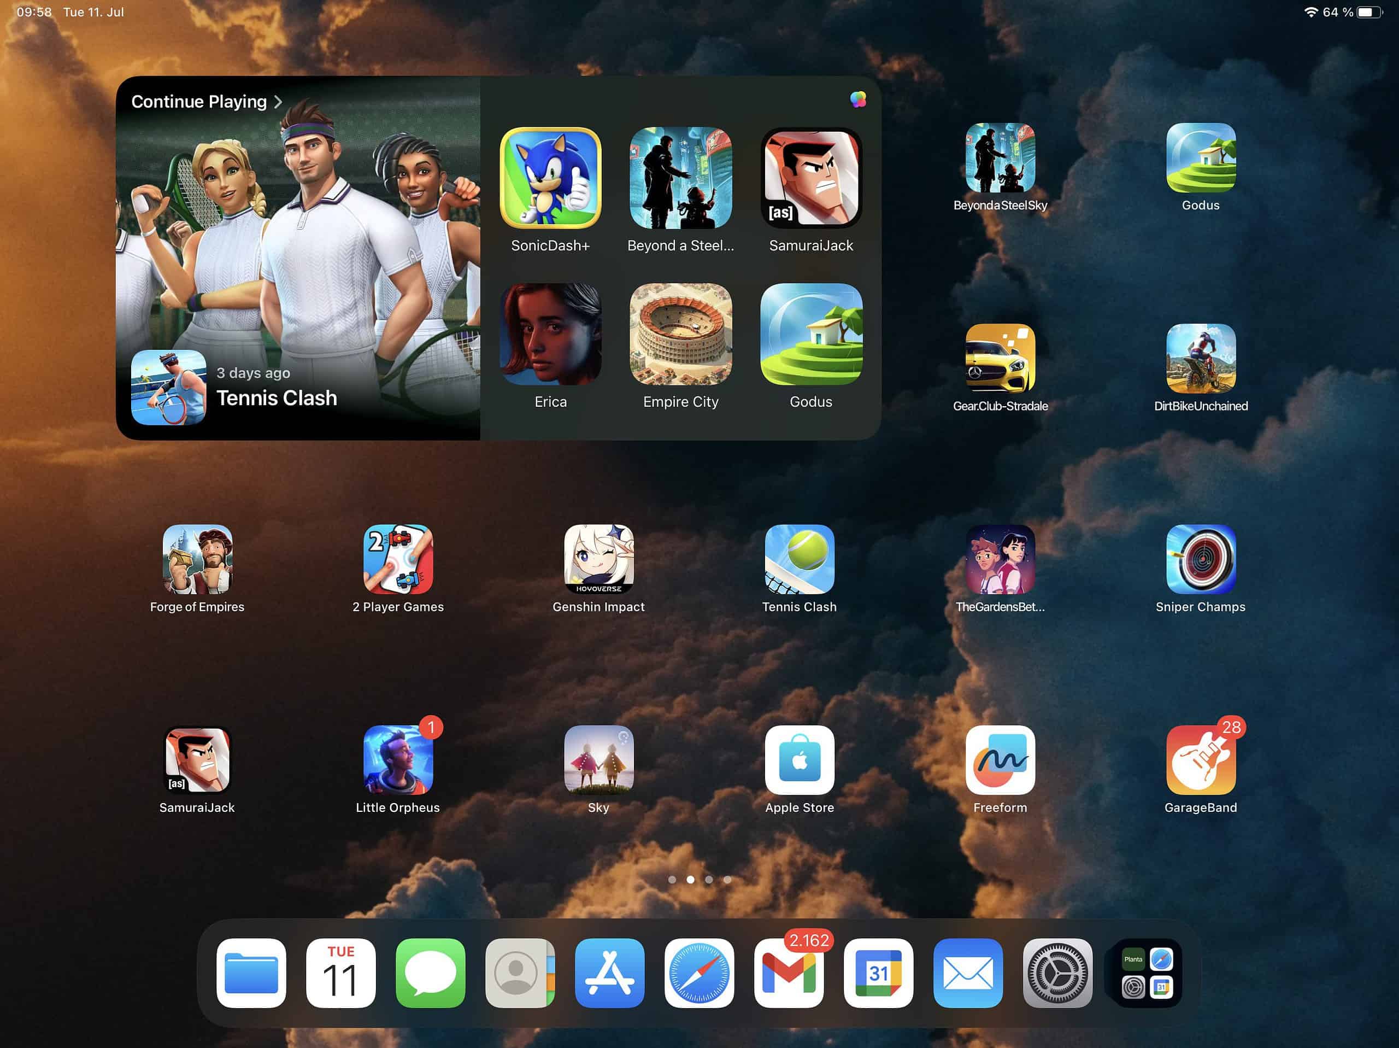Tap the Tennis Clash title in the widget
The width and height of the screenshot is (1399, 1048).
[277, 398]
